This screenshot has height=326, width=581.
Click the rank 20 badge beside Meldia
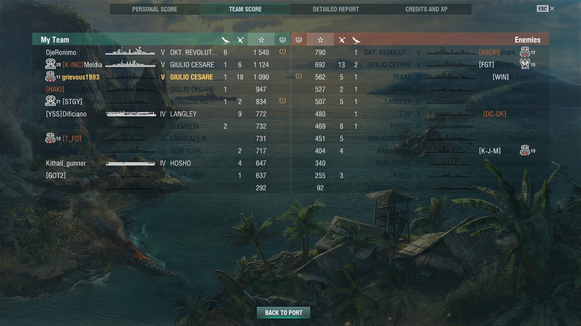click(x=53, y=64)
